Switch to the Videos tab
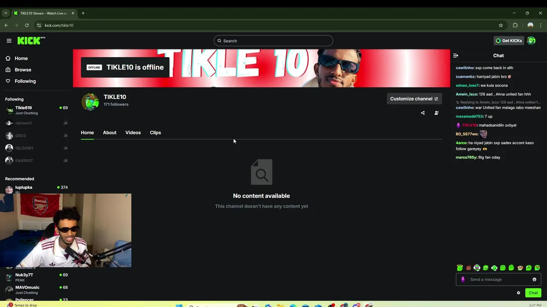 pyautogui.click(x=133, y=133)
